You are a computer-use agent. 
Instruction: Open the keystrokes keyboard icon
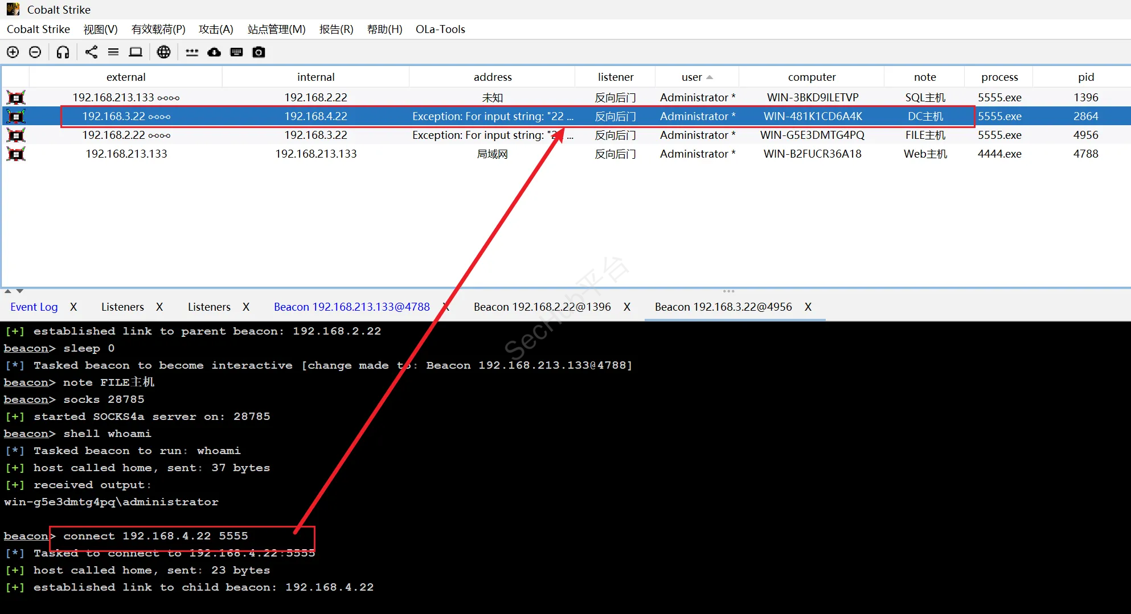[236, 52]
